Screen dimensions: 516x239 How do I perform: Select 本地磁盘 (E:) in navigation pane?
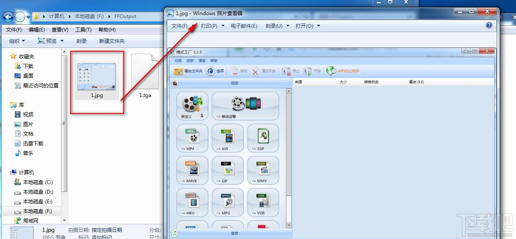pos(33,201)
